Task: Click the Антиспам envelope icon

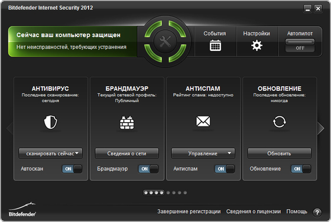Action: pyautogui.click(x=203, y=121)
